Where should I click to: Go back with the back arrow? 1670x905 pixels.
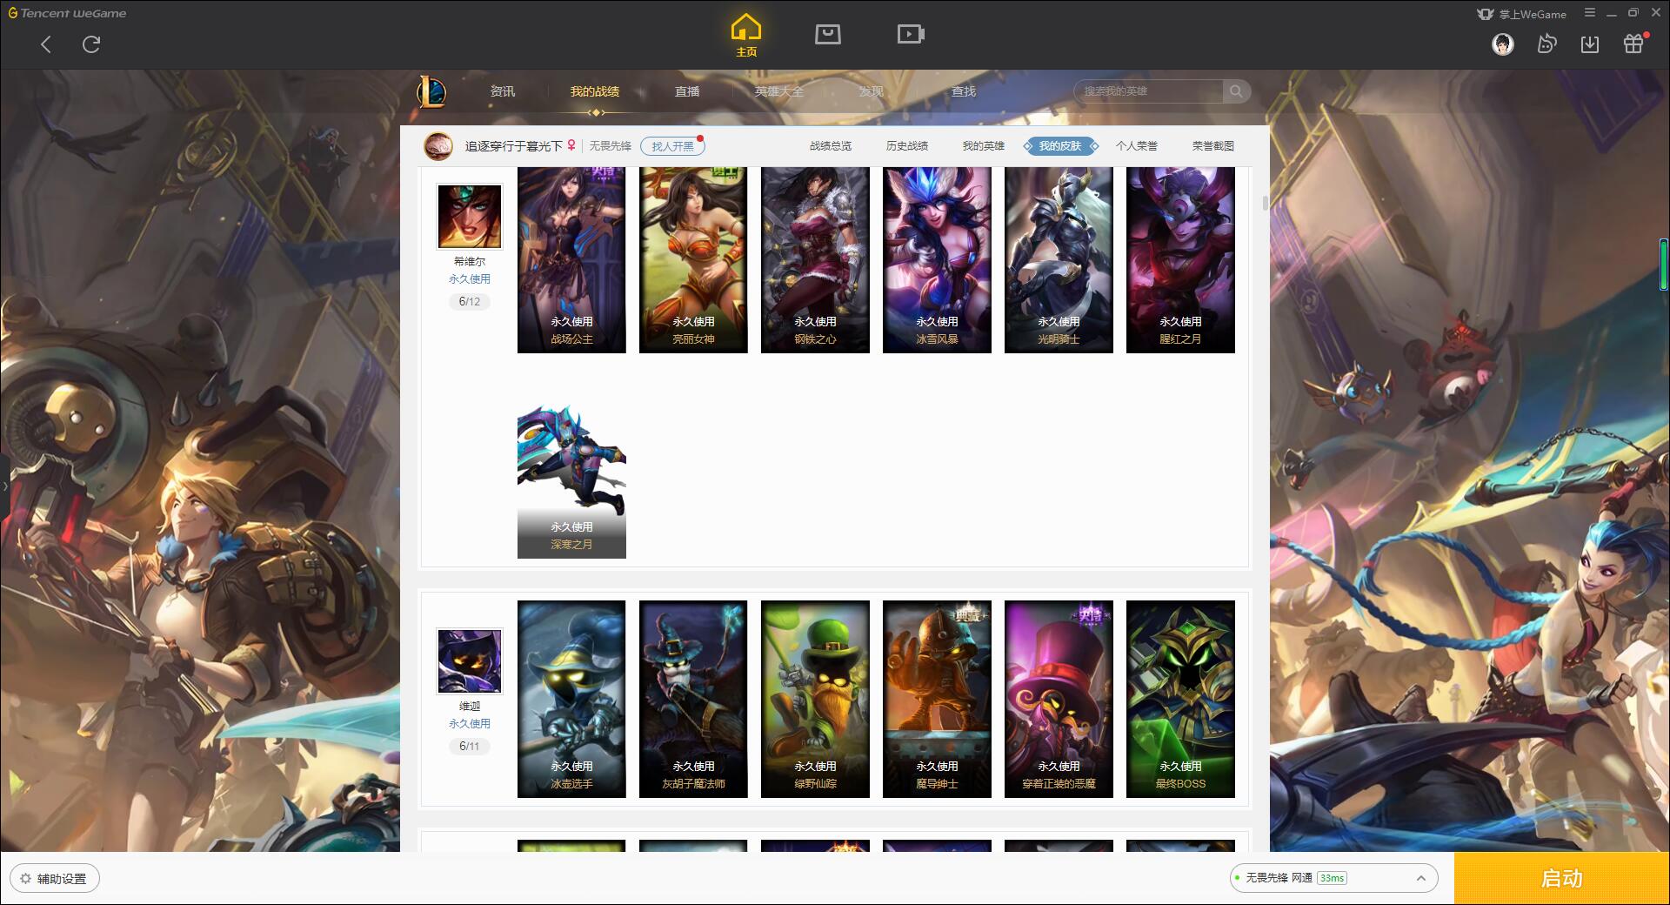pyautogui.click(x=46, y=44)
